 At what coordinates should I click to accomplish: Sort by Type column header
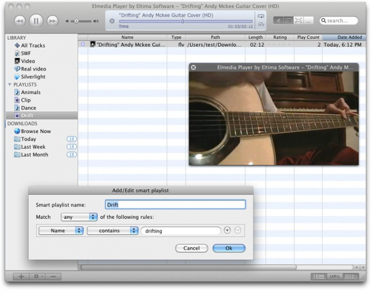coord(176,37)
